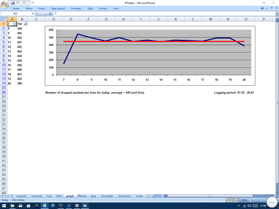Click the 125% zoom level button

(243, 200)
